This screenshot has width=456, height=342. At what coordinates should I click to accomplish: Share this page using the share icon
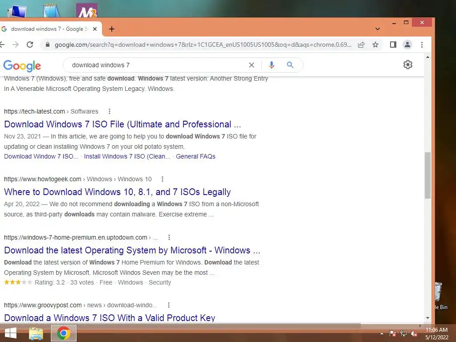click(361, 45)
